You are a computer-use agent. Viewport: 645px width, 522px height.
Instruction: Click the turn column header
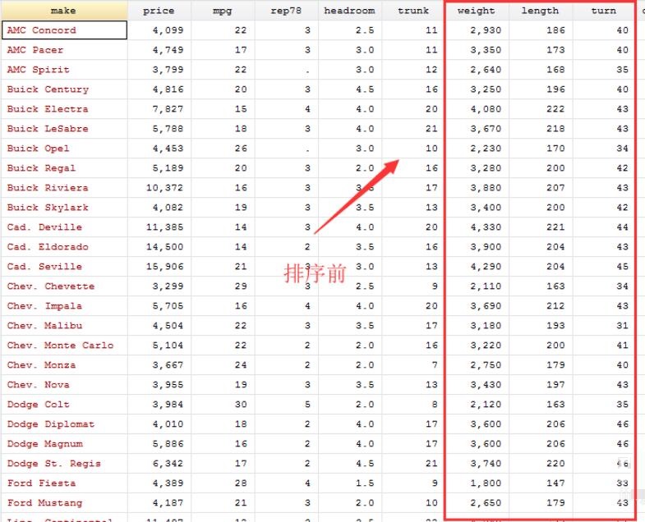tap(603, 11)
